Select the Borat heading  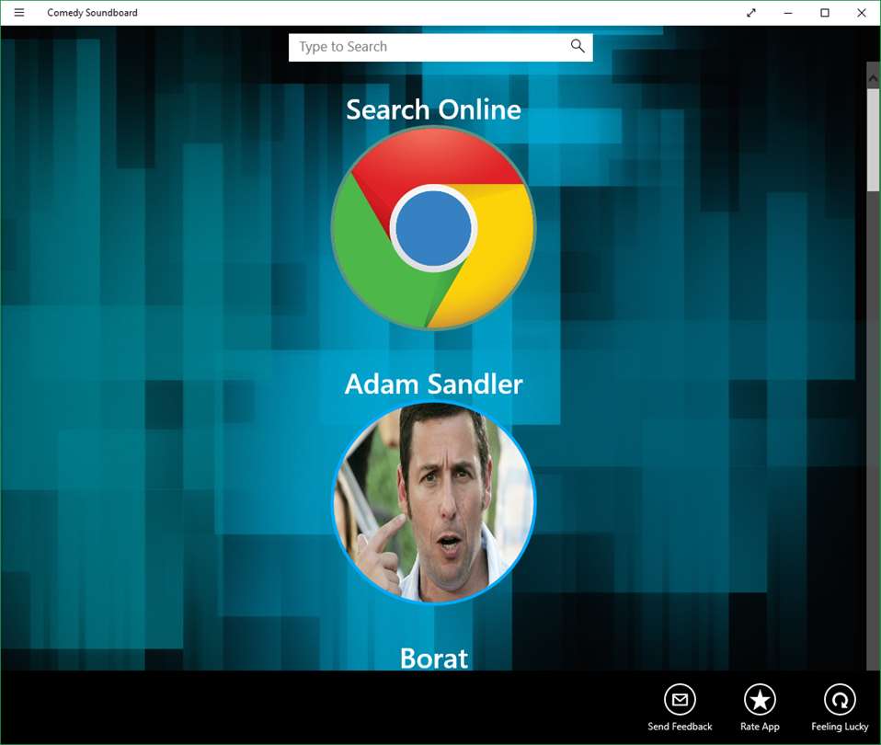pyautogui.click(x=434, y=658)
